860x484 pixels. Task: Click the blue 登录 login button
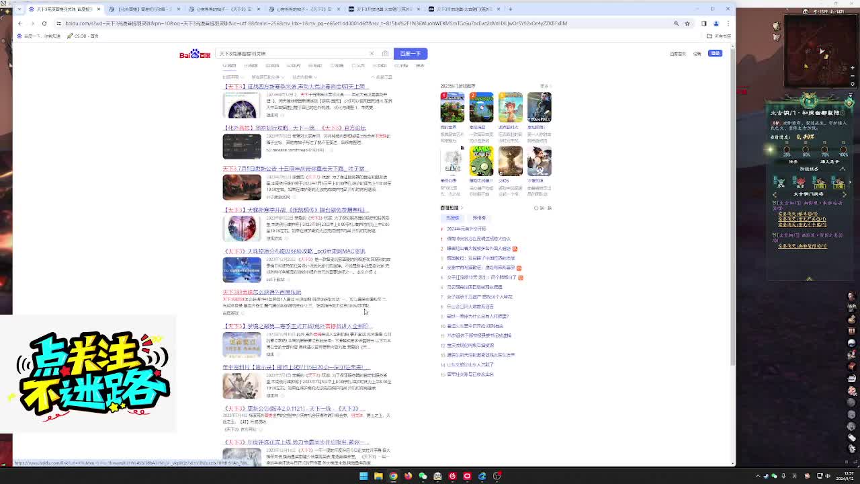tap(715, 53)
